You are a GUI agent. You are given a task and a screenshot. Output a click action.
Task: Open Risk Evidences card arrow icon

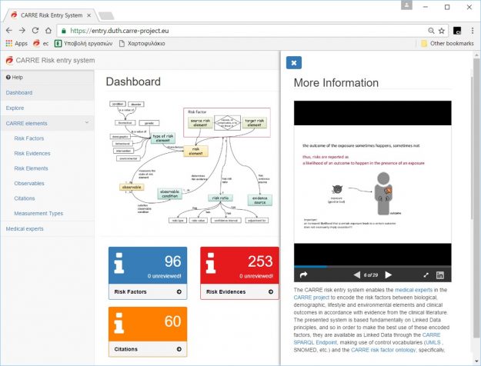coord(271,292)
